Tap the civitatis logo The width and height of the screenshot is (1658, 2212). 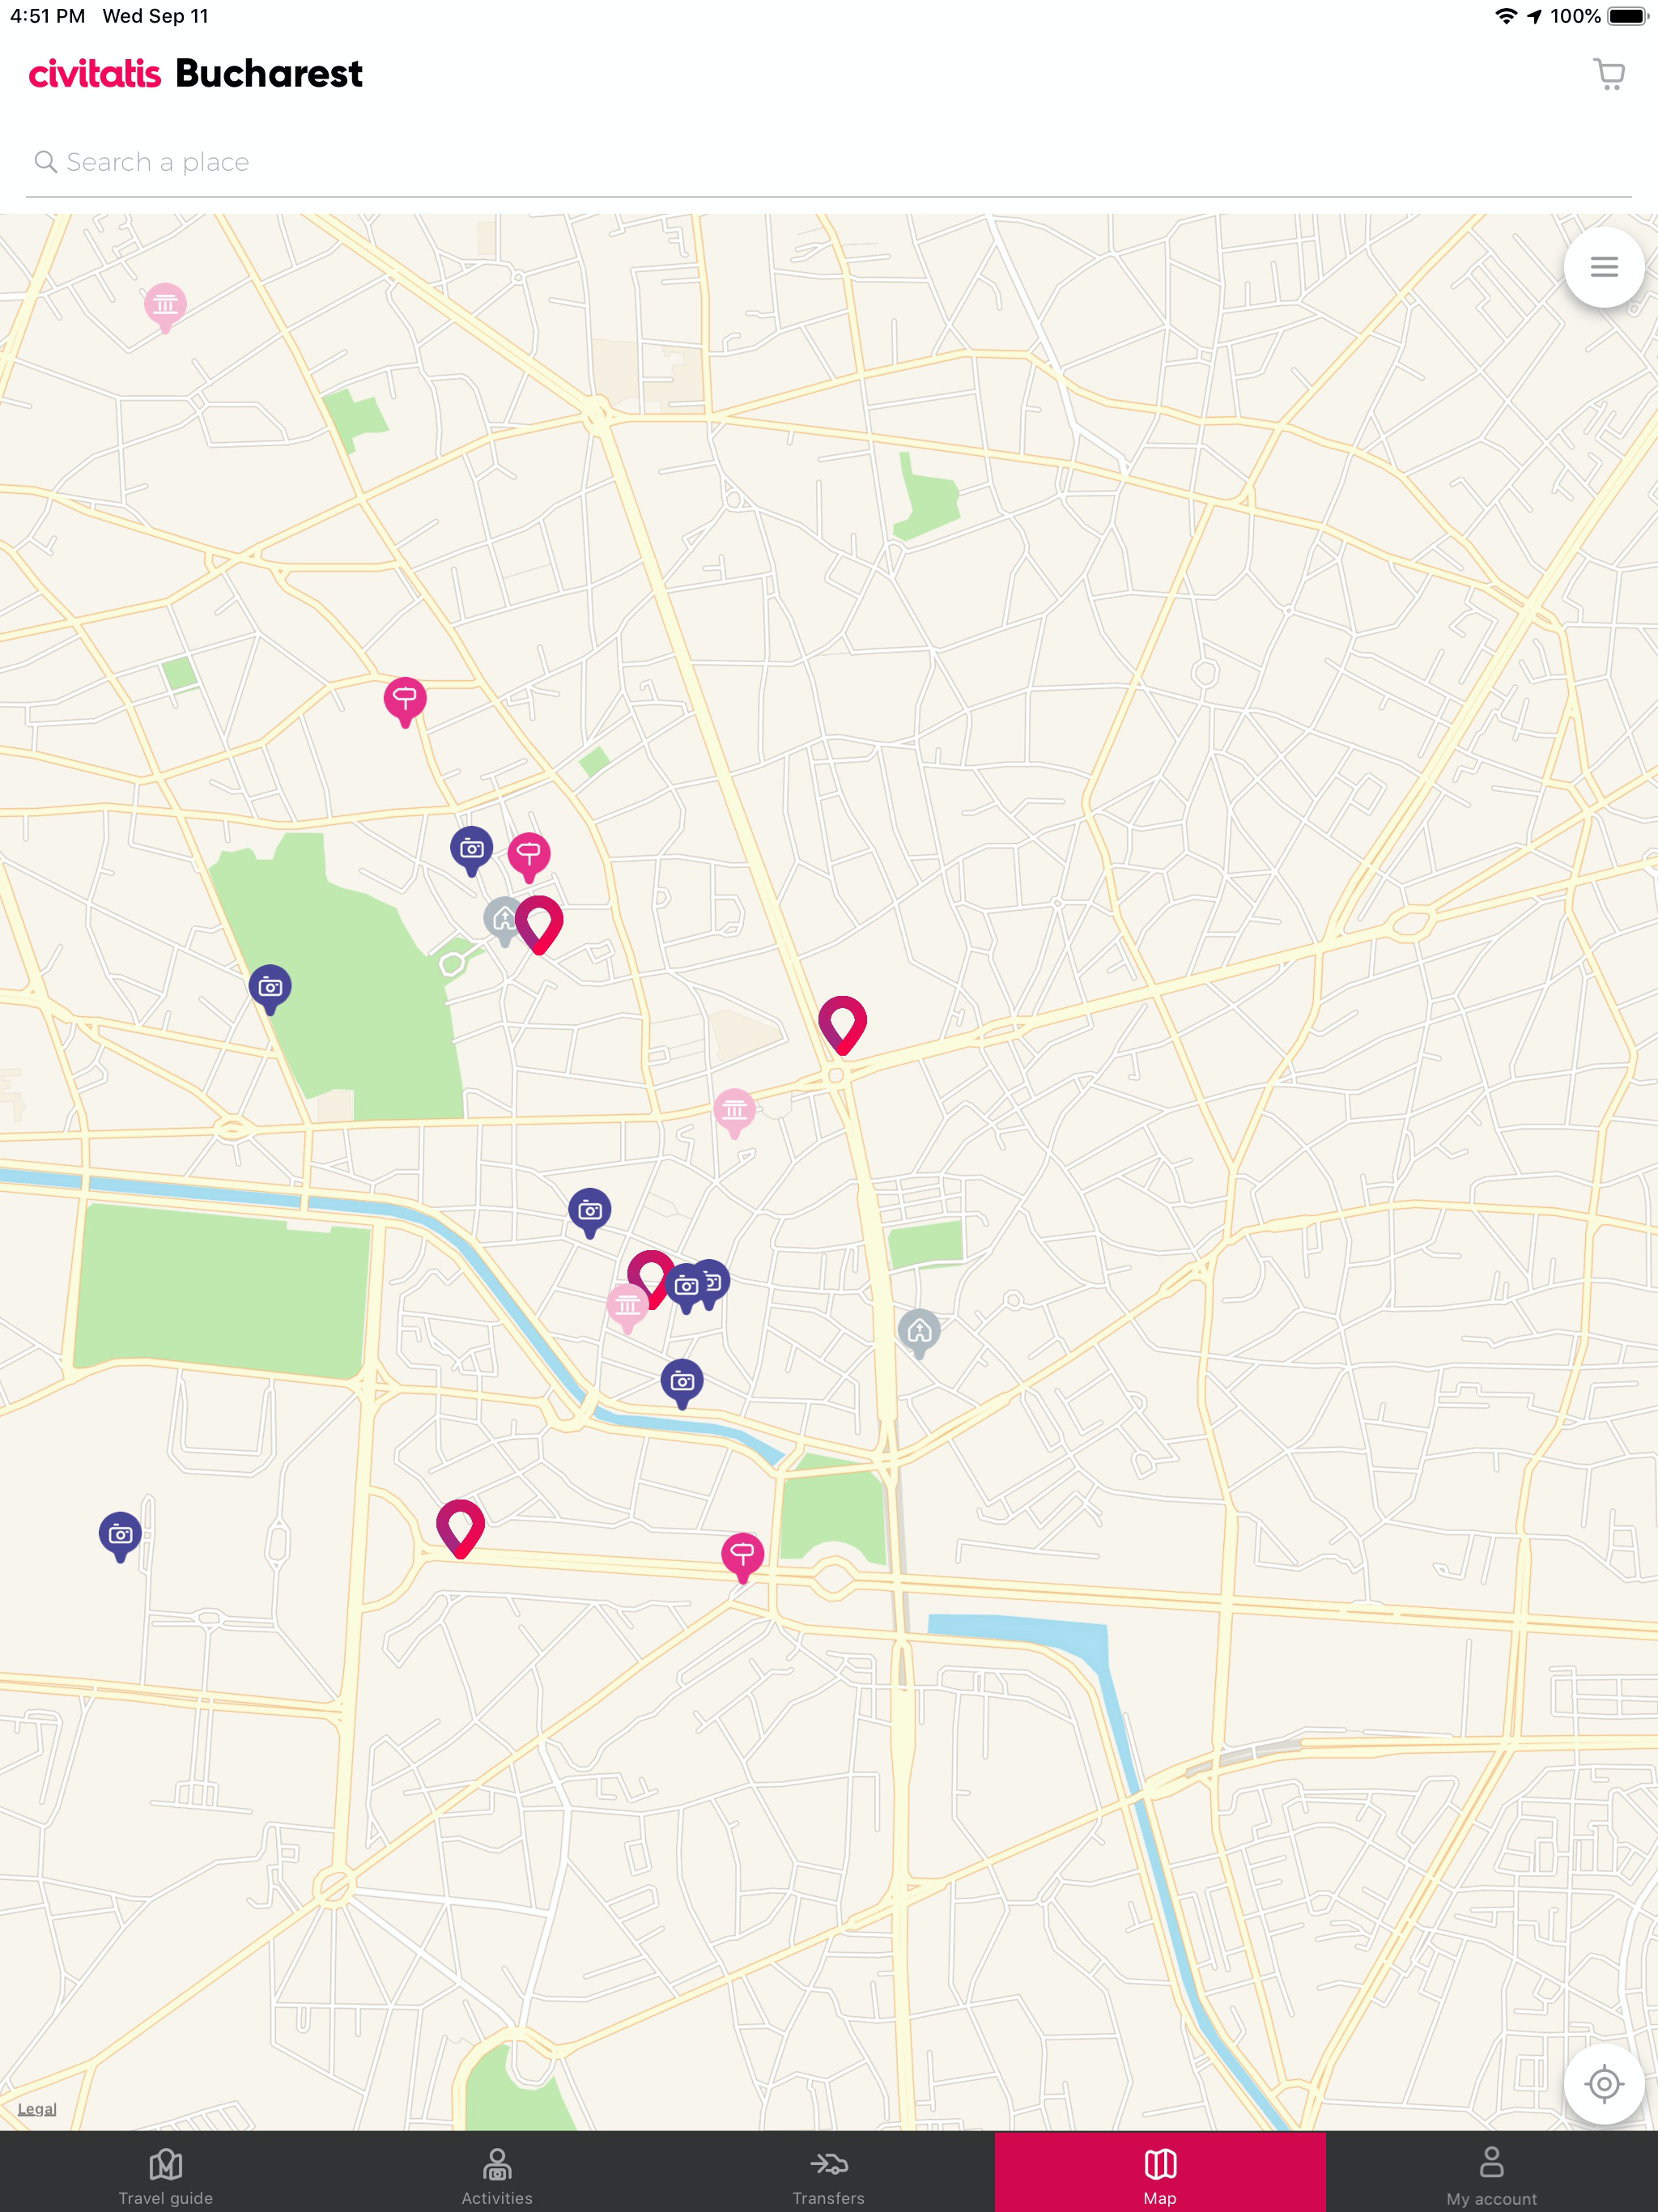[95, 74]
